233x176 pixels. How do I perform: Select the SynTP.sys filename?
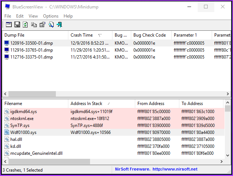pyautogui.click(x=20, y=125)
